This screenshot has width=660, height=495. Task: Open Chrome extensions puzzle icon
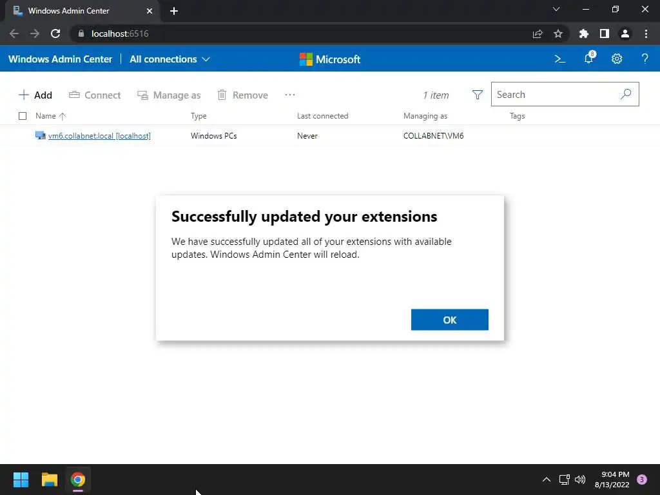(583, 34)
